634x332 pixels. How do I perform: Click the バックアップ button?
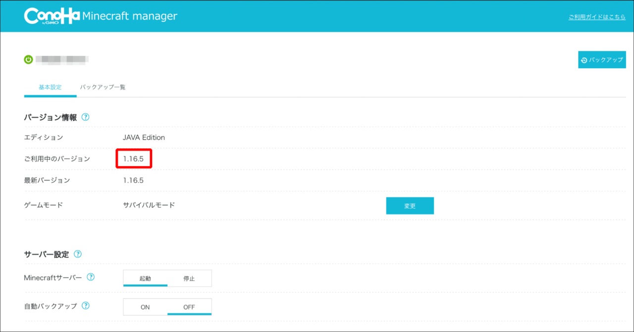[x=602, y=60]
